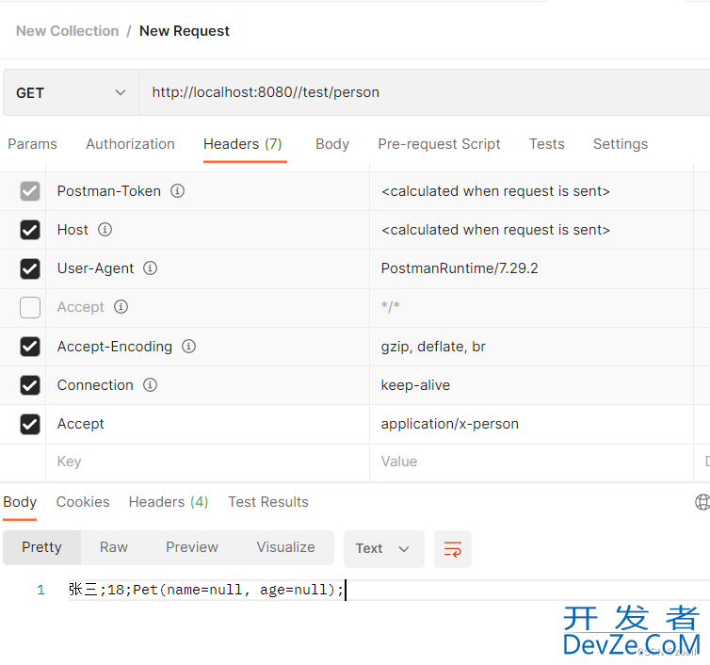Click info icon beside the unchecked Accept header
The image size is (710, 665).
[x=121, y=307]
